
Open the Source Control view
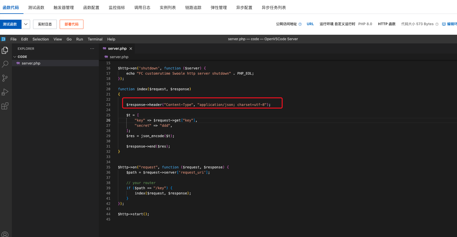point(5,78)
